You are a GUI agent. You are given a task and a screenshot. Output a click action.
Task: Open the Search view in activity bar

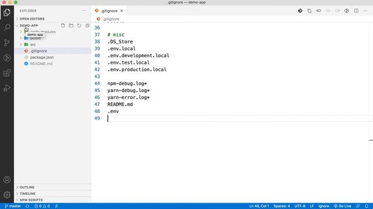[x=7, y=27]
